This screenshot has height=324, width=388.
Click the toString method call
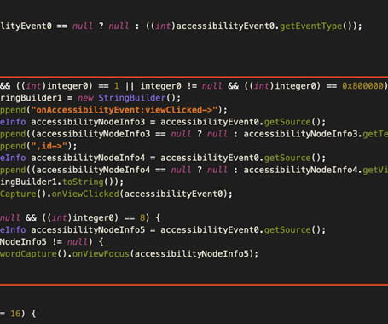[x=83, y=182]
